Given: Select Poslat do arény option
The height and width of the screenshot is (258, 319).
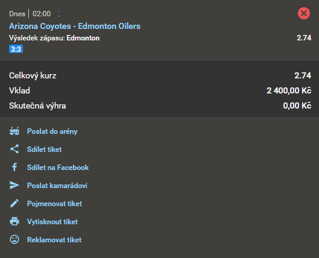Looking at the screenshot, I should coord(52,131).
